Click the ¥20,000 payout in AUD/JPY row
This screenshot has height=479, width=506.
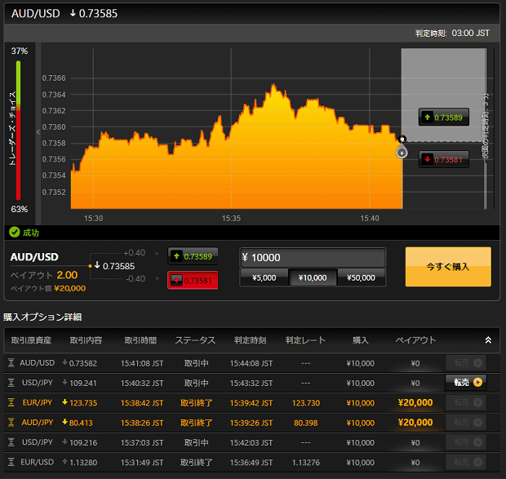[x=415, y=422]
